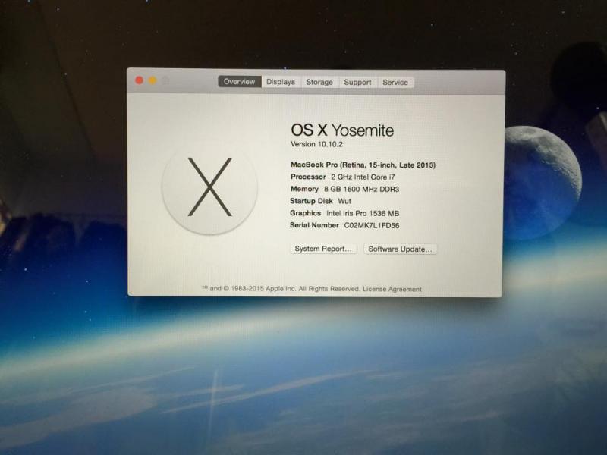The width and height of the screenshot is (607, 455).
Task: Minimize window with the yellow button
Action: point(153,80)
